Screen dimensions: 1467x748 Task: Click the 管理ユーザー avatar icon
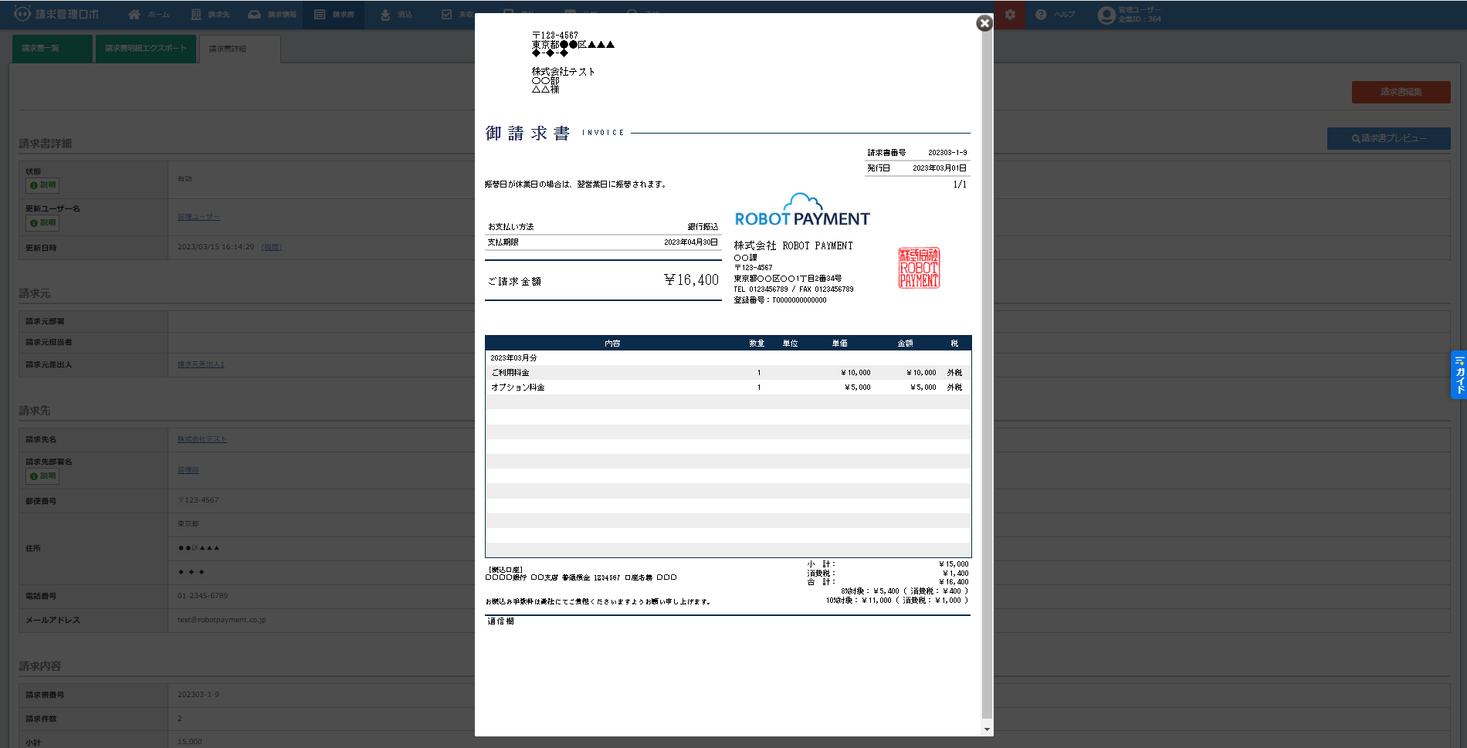(1106, 15)
